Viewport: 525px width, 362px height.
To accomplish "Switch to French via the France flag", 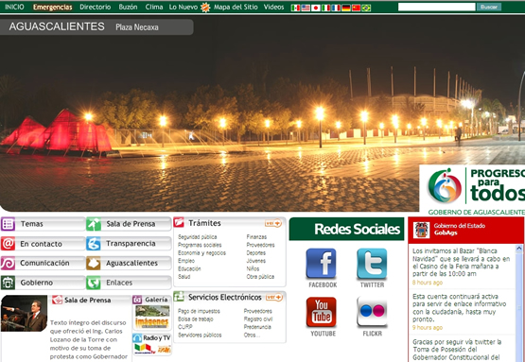I will tap(336, 8).
